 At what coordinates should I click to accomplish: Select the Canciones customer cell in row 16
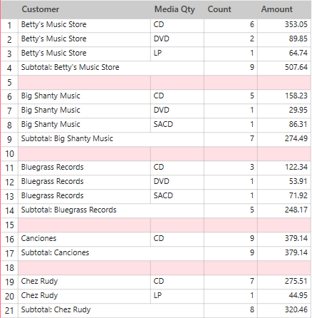[x=84, y=240]
